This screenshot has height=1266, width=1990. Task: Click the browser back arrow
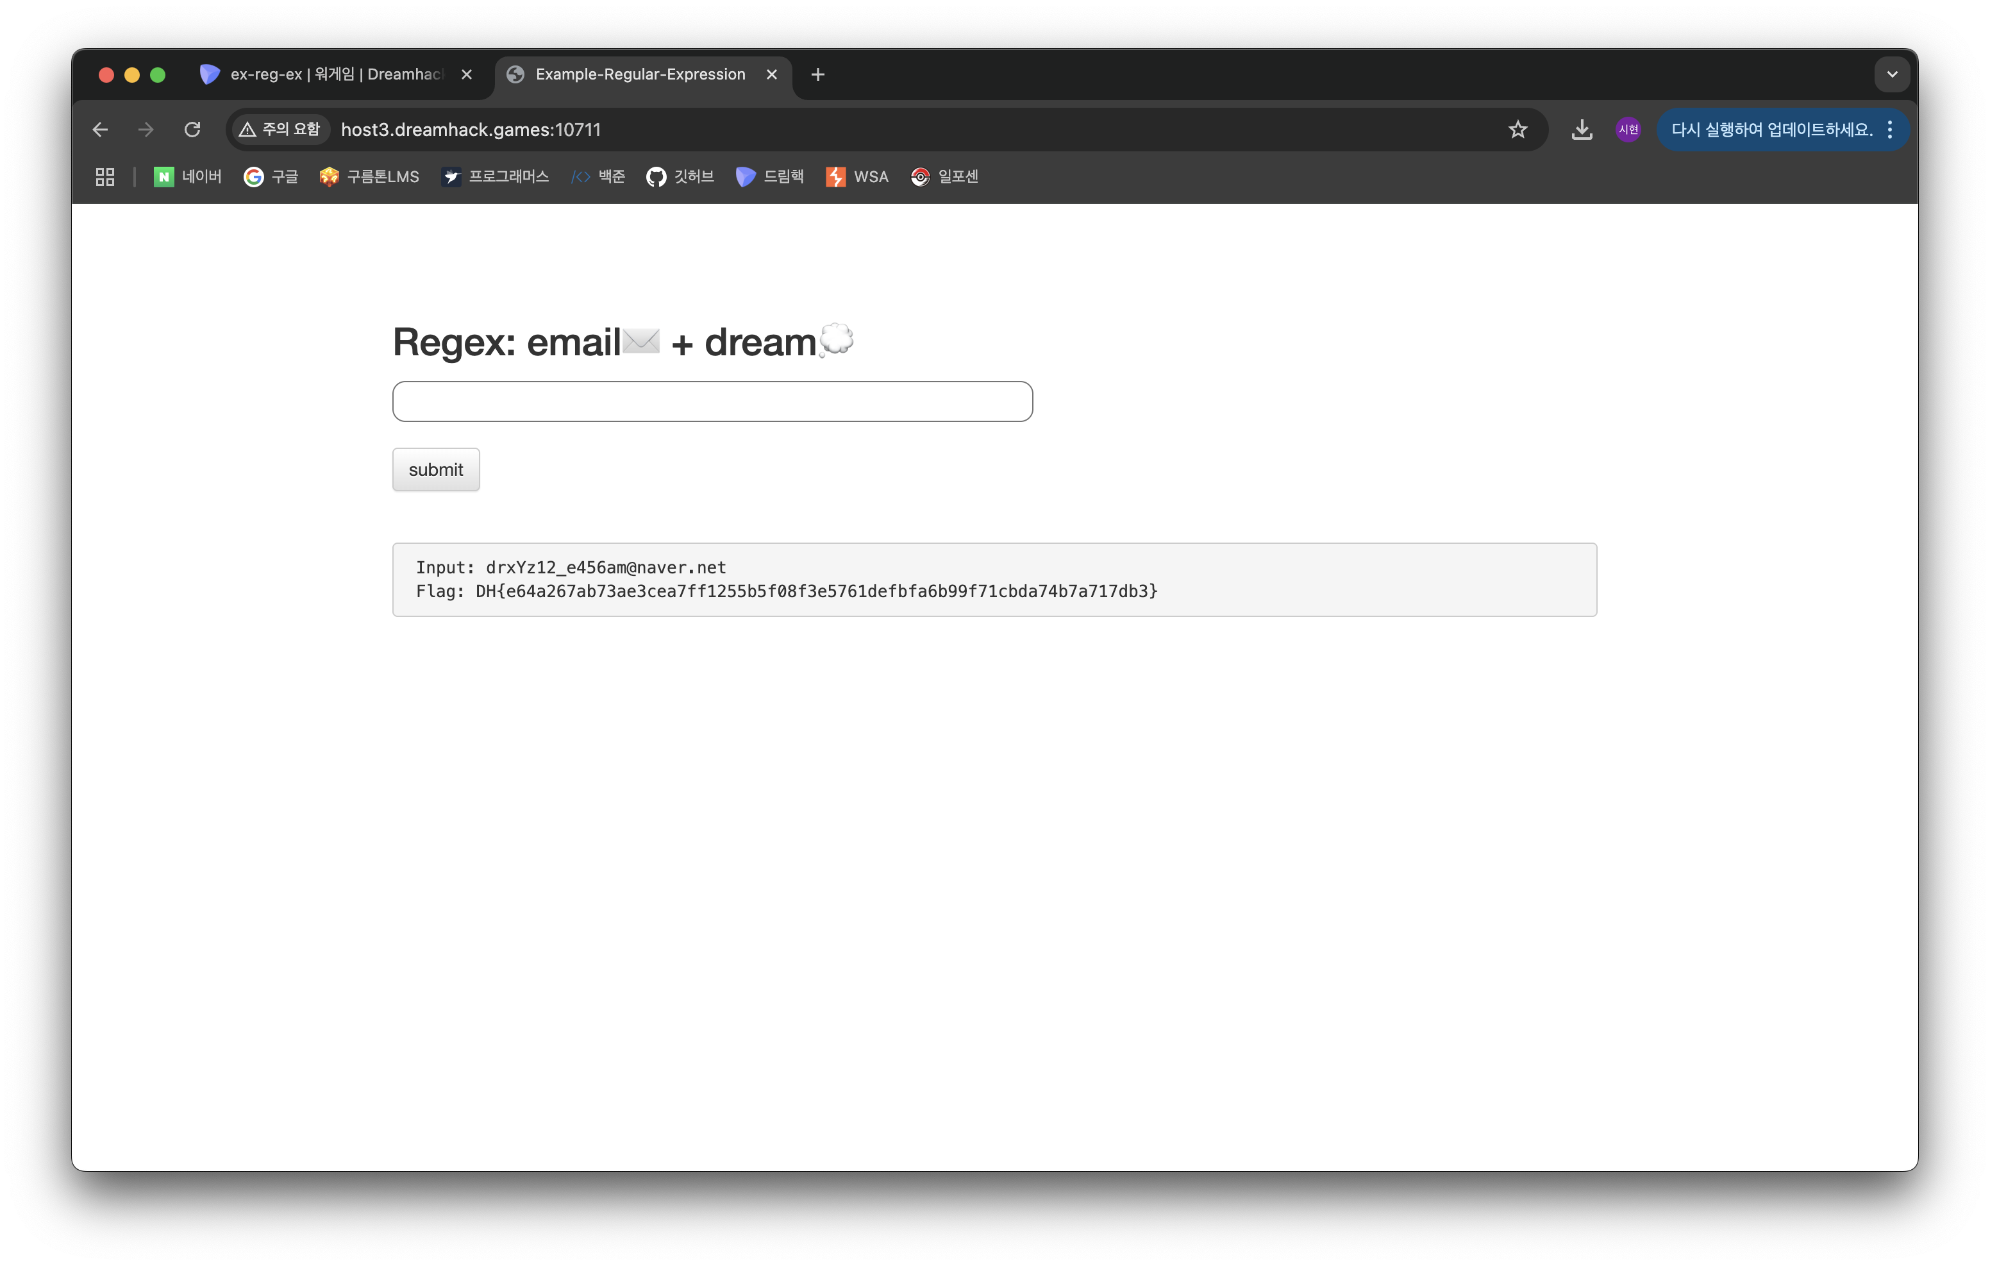(100, 130)
